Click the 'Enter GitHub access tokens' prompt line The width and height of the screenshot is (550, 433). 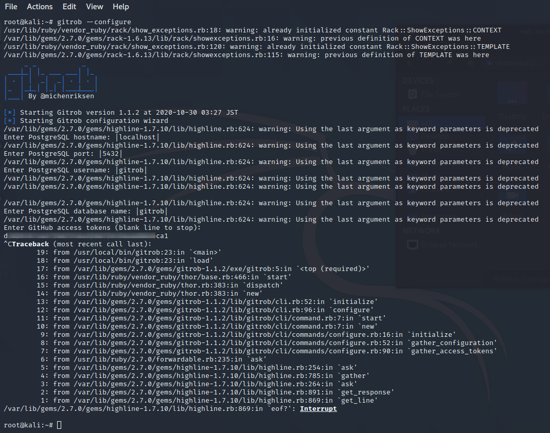pyautogui.click(x=102, y=227)
